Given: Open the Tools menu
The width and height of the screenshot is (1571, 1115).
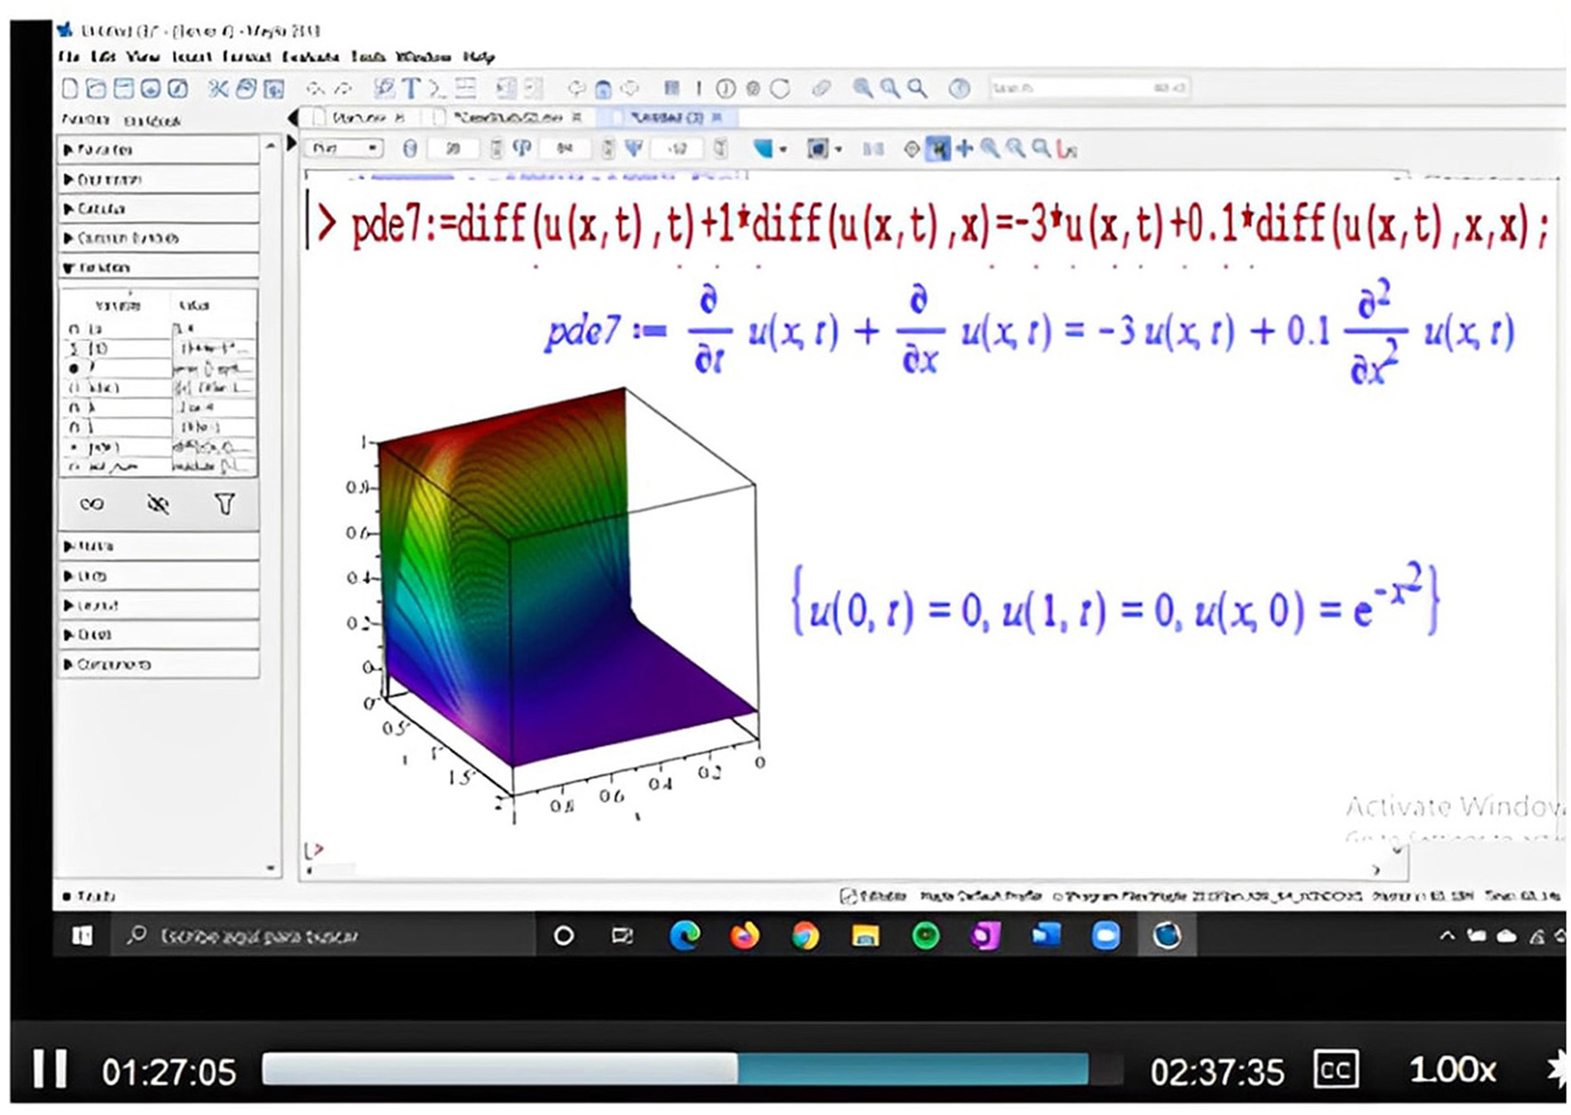Looking at the screenshot, I should point(367,57).
